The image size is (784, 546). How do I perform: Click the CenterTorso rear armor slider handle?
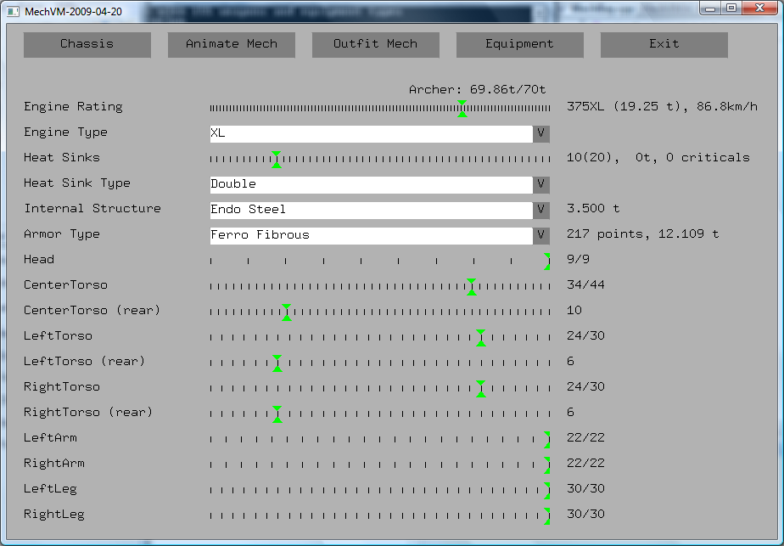point(286,312)
